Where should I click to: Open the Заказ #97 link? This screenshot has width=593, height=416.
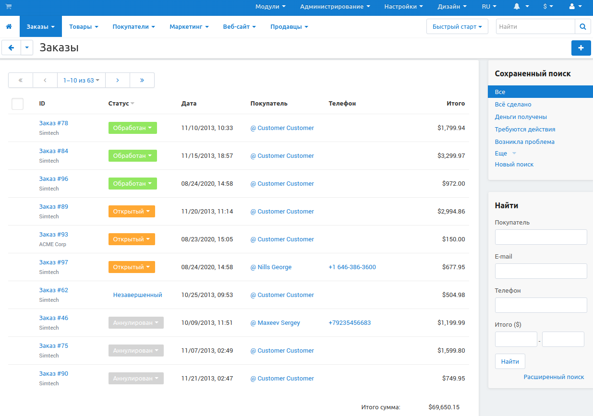pyautogui.click(x=54, y=262)
